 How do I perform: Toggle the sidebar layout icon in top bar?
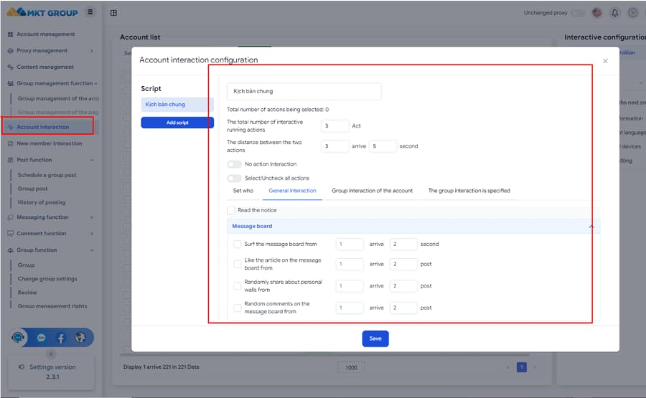[113, 13]
